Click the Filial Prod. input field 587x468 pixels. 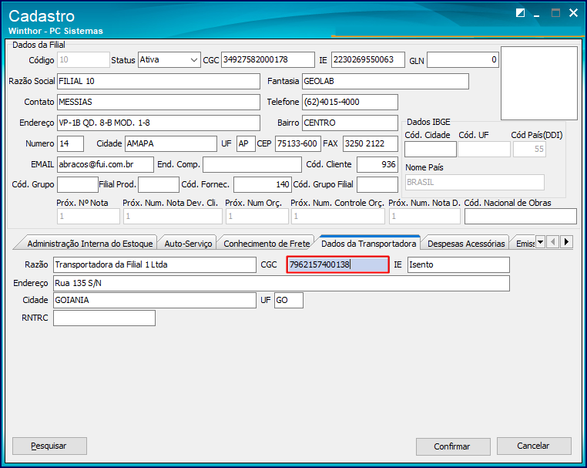tap(159, 184)
